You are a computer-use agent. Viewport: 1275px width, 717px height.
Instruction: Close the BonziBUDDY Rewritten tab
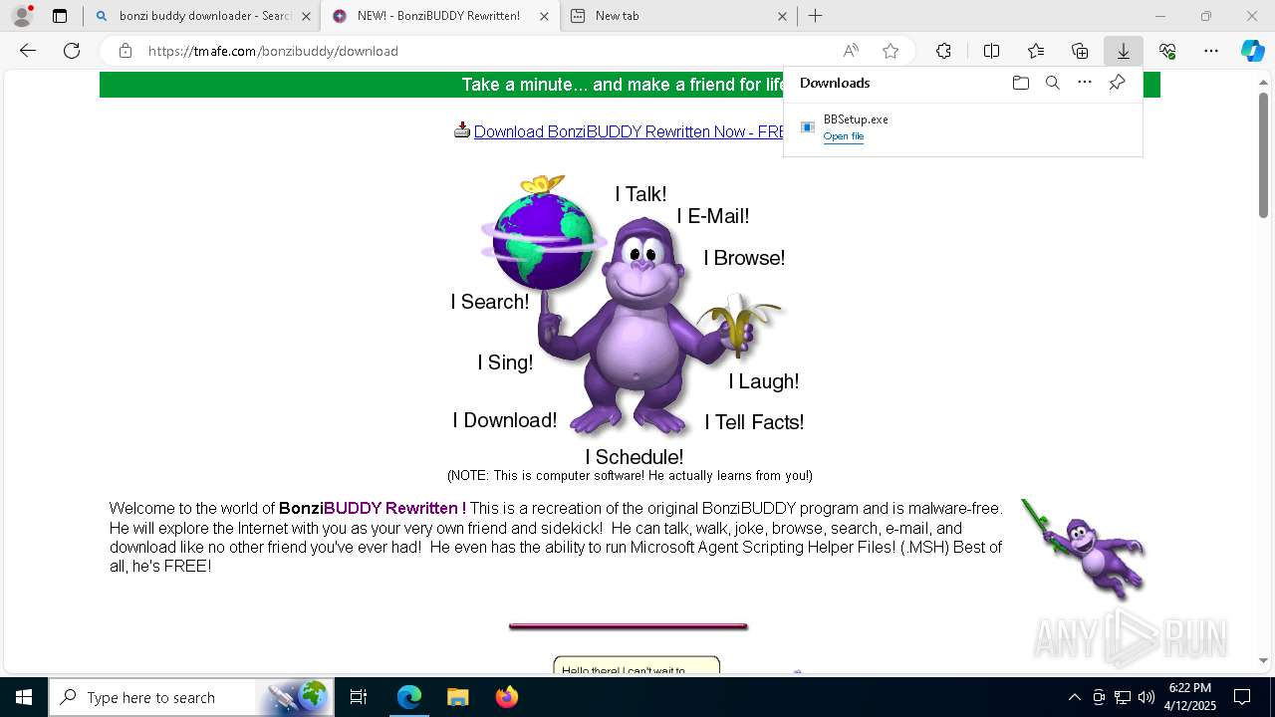point(544,16)
